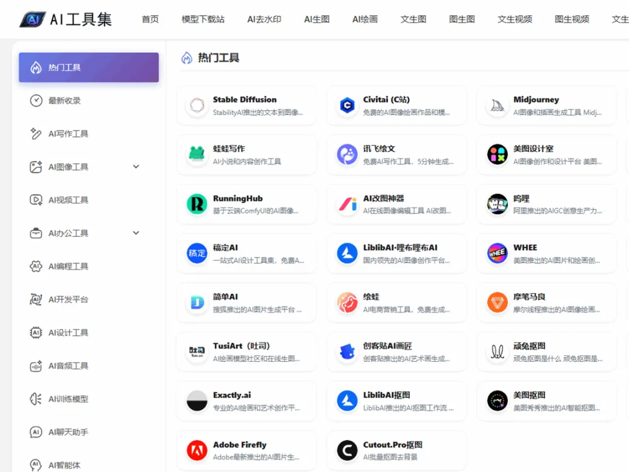Select 热门工具 in the sidebar
Viewport: 629px width, 472px height.
click(89, 68)
